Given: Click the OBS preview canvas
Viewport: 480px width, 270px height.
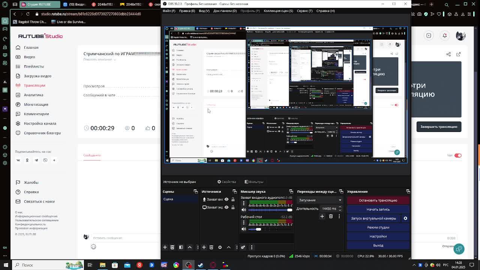Looking at the screenshot, I should pos(286,94).
